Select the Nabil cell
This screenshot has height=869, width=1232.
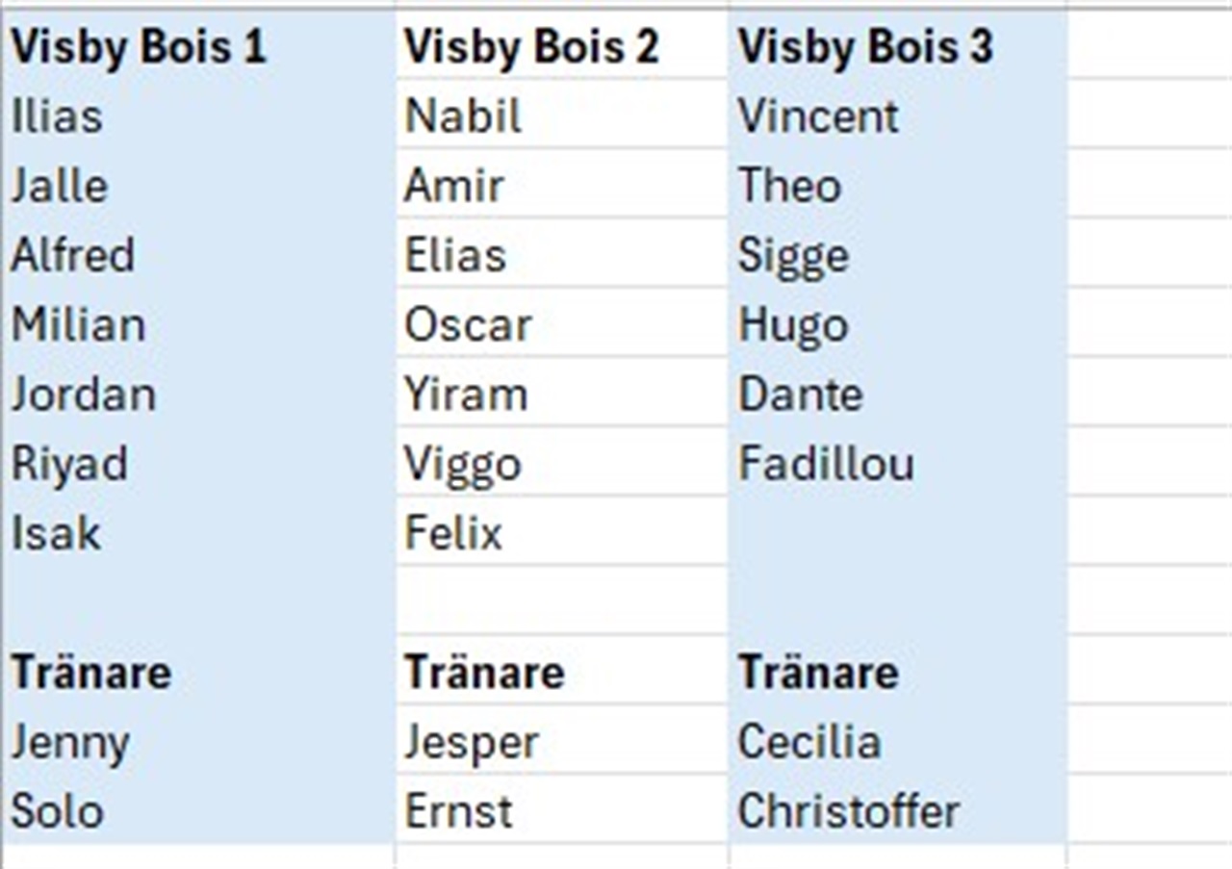562,115
